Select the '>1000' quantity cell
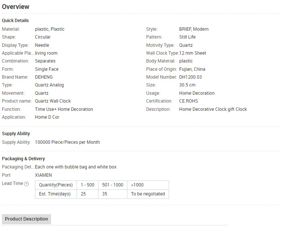284x231 pixels. (148, 185)
